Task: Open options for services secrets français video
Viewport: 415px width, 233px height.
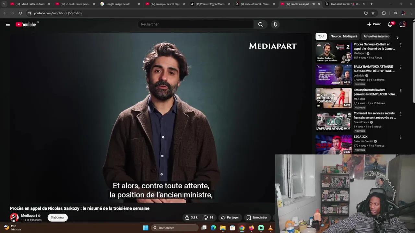Action: 401,114
